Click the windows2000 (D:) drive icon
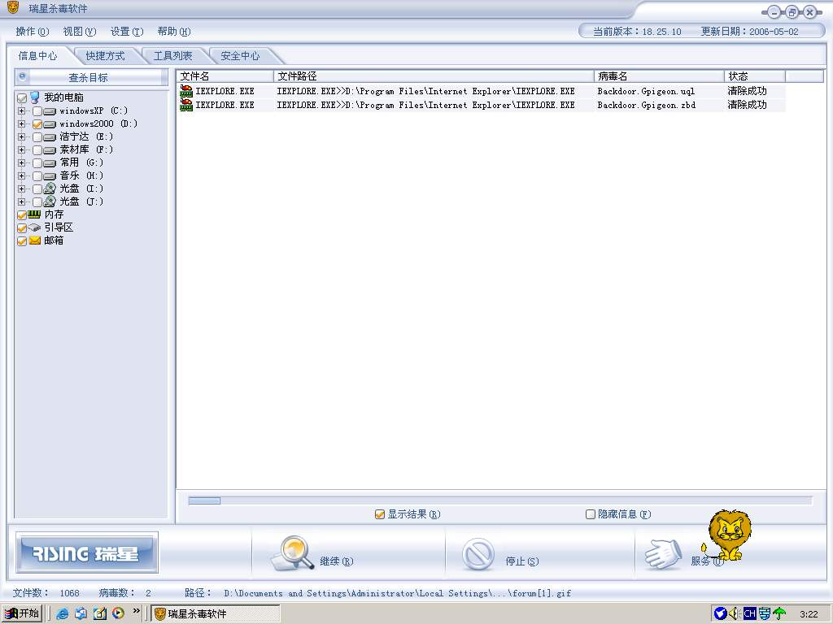 (50, 124)
